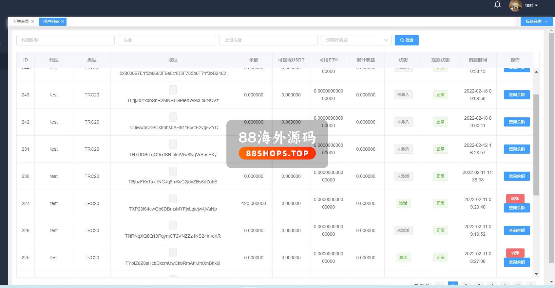
Task: Open the test user account menu
Action: [531, 5]
